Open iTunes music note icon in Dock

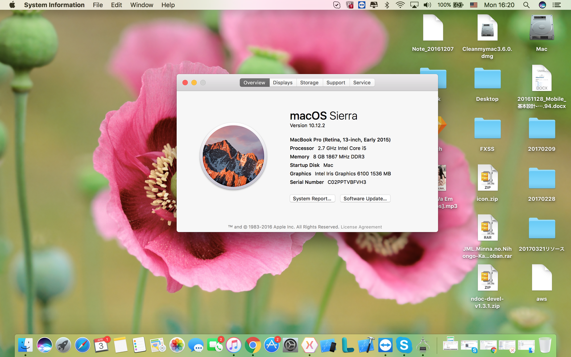pos(234,345)
